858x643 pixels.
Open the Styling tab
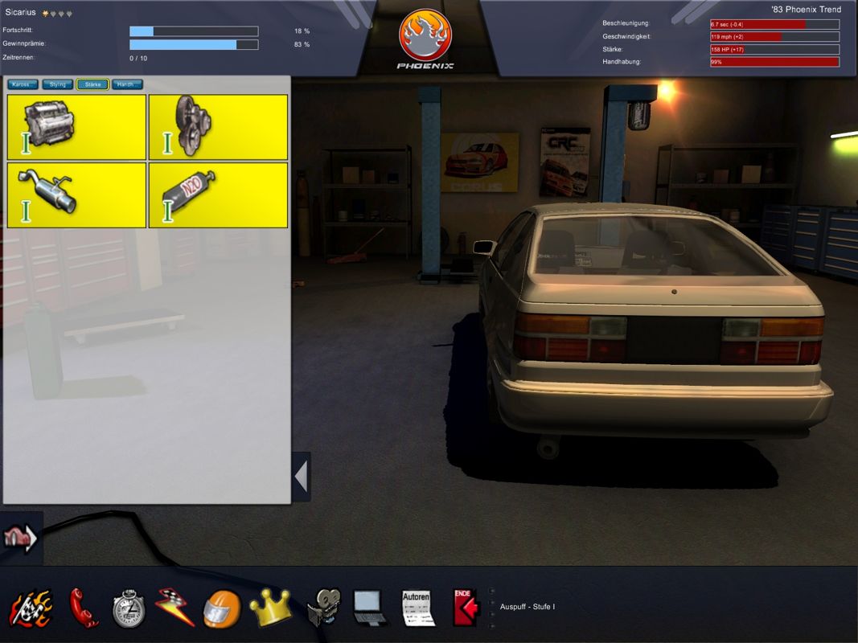tap(56, 84)
